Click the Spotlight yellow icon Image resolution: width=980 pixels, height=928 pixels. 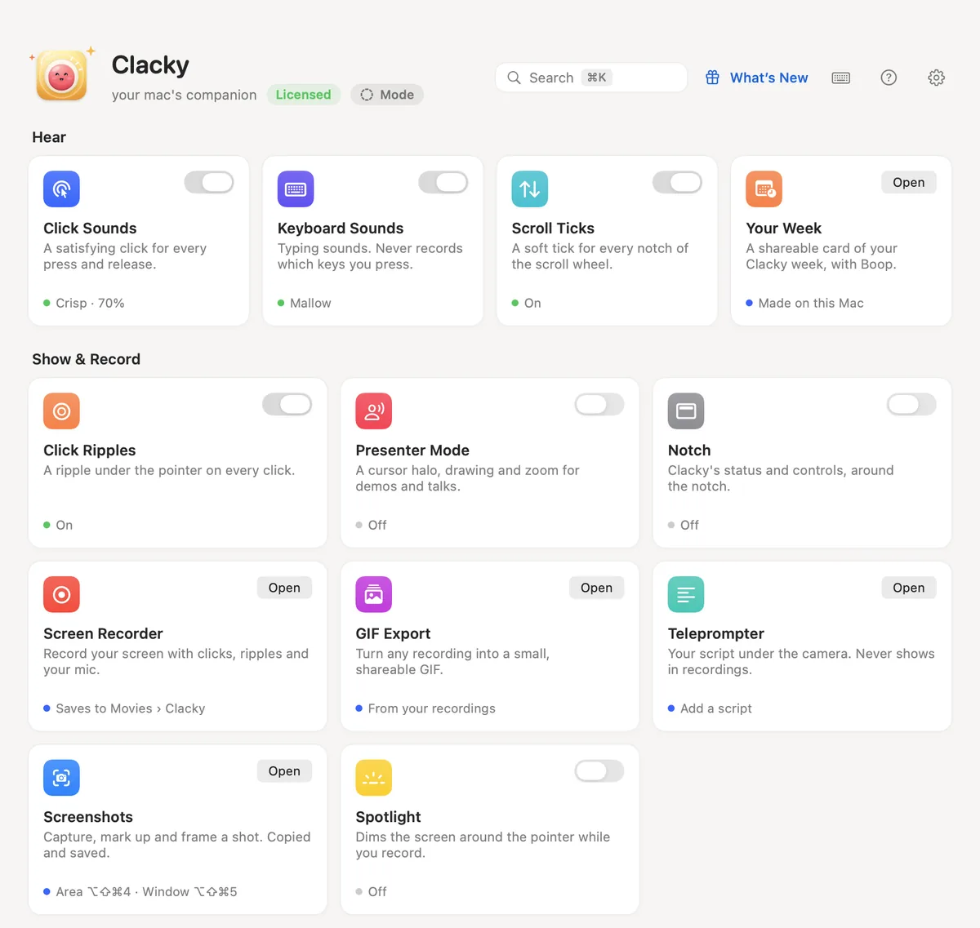pyautogui.click(x=374, y=778)
